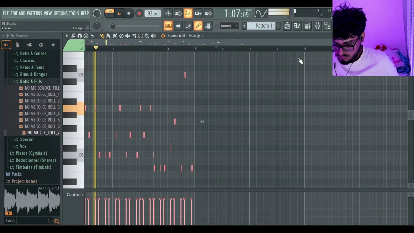Toggle wait for input before playing
The image size is (414, 233).
178,13
